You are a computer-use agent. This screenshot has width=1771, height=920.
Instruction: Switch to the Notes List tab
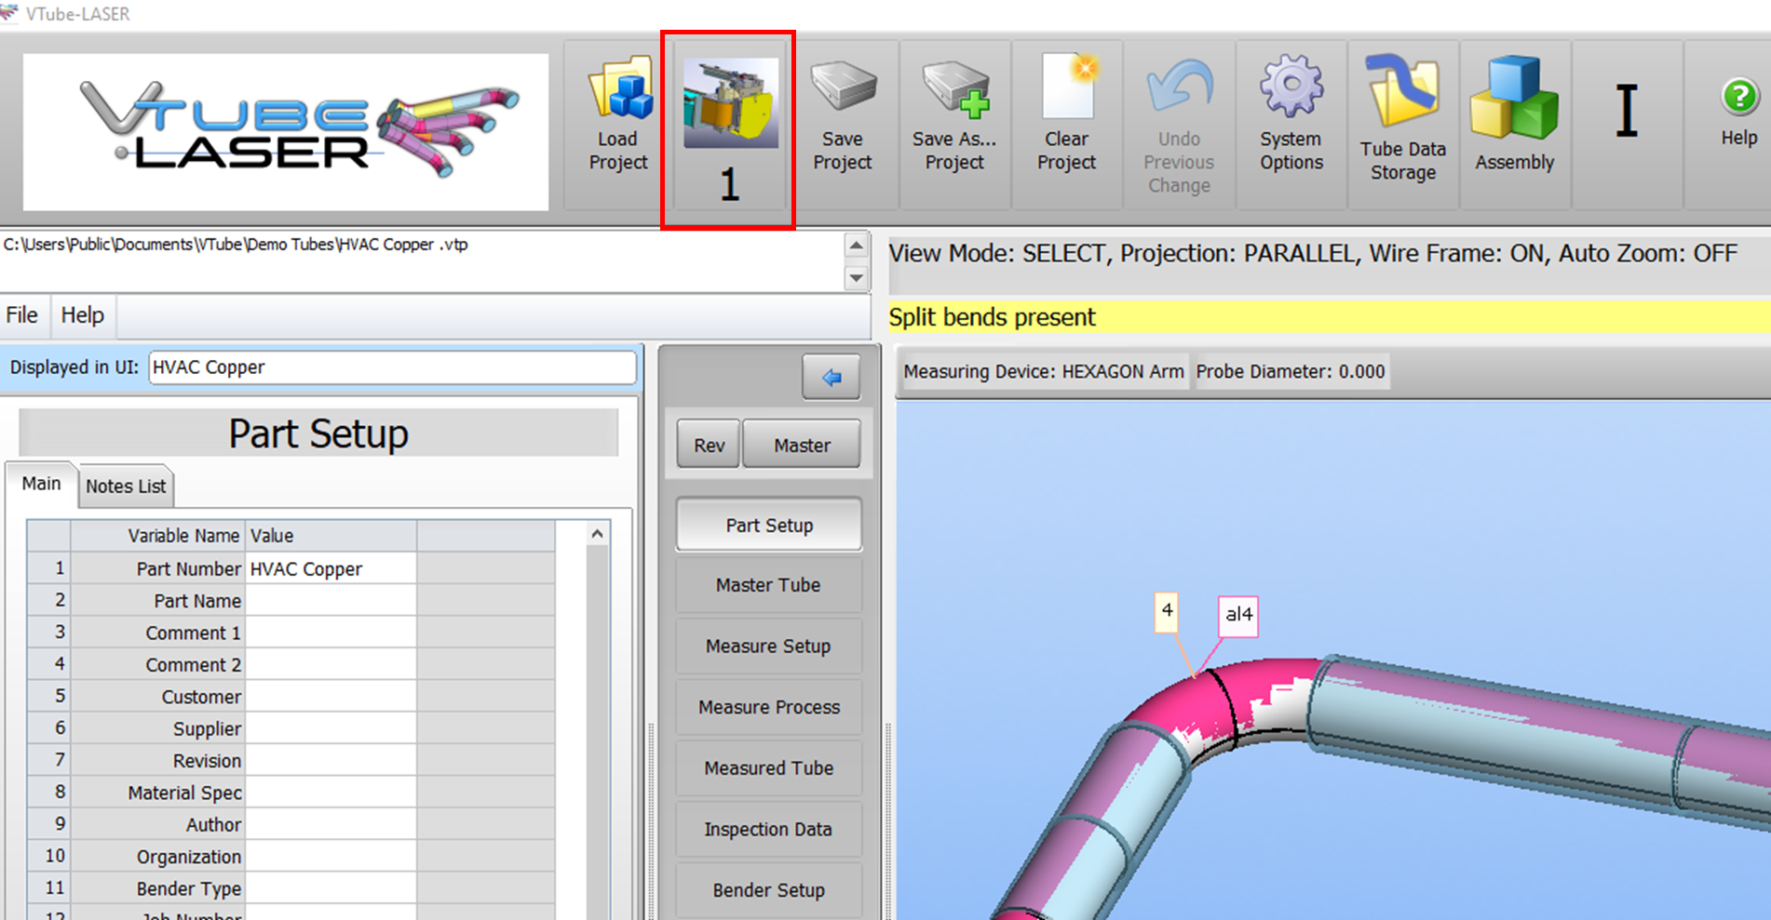tap(126, 487)
